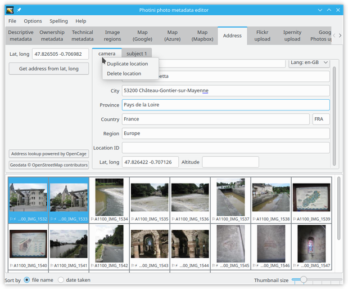The height and width of the screenshot is (289, 348).
Task: Click Geodata © OpenStreetMap contributors button
Action: tap(48, 165)
